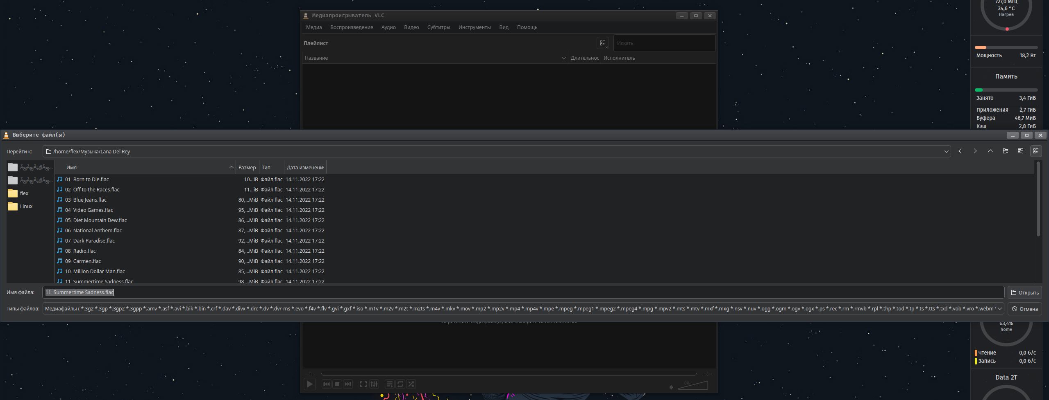
Task: Toggle detailed list view in file dialog
Action: (1036, 151)
